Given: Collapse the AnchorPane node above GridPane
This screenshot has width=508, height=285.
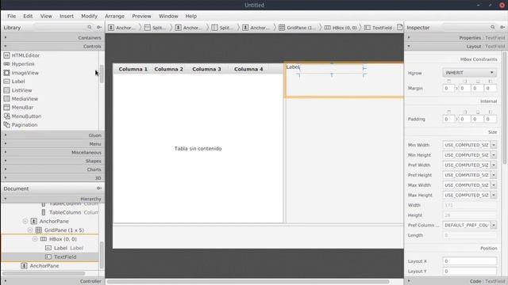Looking at the screenshot, I should (25, 222).
